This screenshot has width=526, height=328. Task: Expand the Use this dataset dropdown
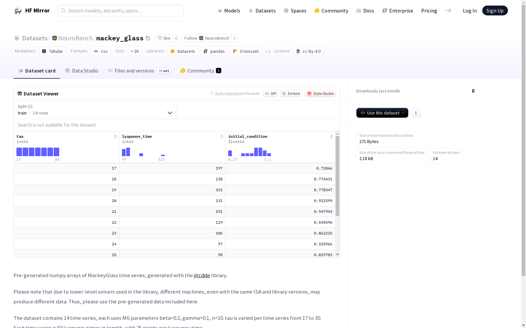pos(382,113)
